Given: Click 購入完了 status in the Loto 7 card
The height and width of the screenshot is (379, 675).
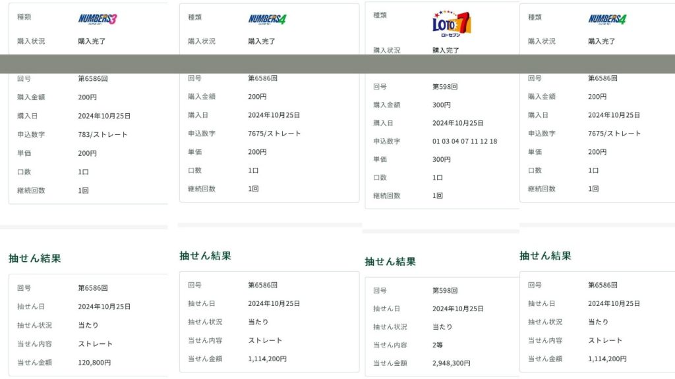Looking at the screenshot, I should (x=446, y=51).
